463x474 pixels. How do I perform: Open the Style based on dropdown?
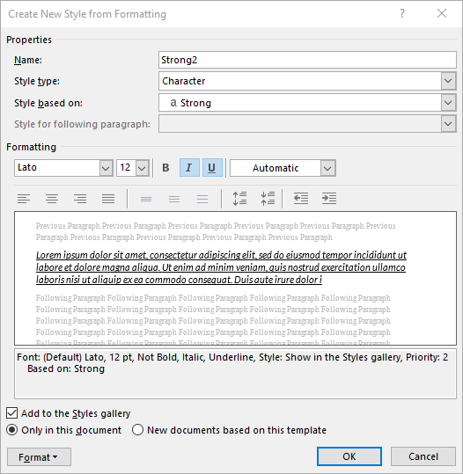[448, 103]
